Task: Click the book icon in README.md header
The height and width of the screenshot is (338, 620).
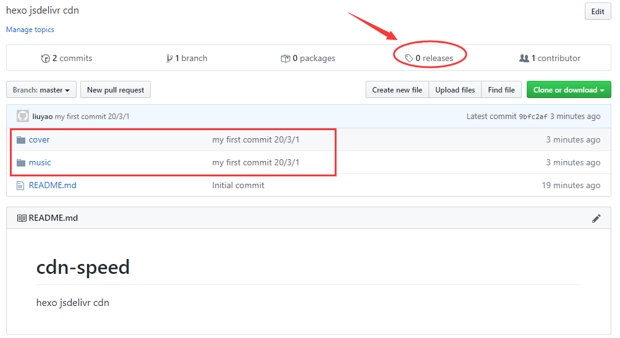Action: (22, 218)
